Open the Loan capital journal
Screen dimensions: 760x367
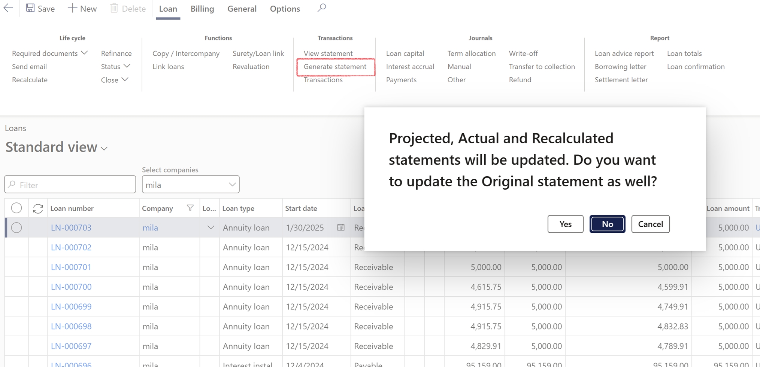tap(405, 53)
